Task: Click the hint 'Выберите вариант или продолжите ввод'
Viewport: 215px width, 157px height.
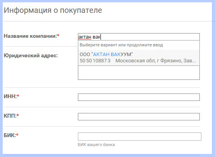Action: (121, 45)
